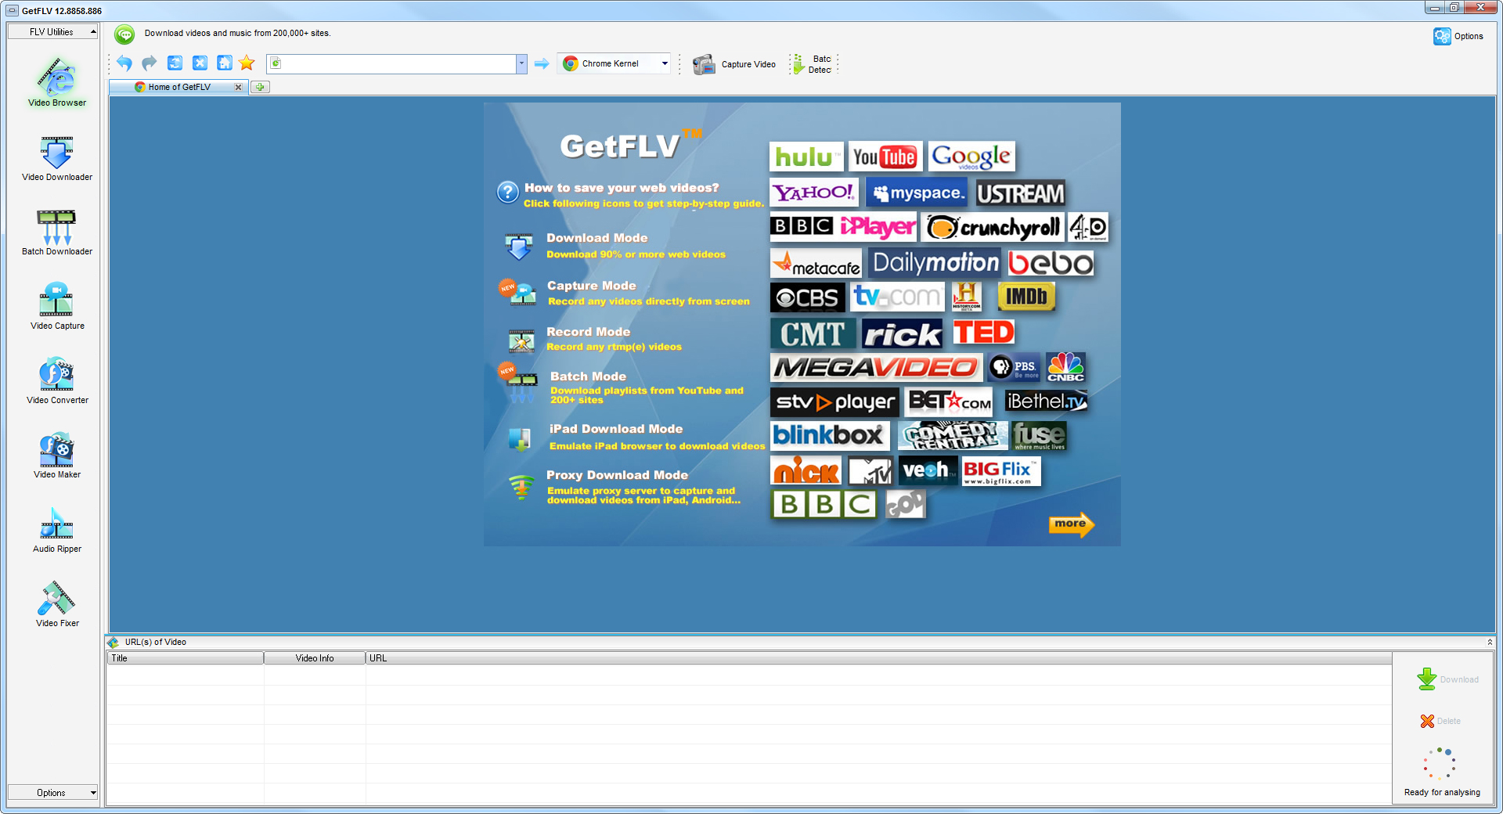Go back with the browser back arrow
The width and height of the screenshot is (1503, 814).
click(x=124, y=63)
